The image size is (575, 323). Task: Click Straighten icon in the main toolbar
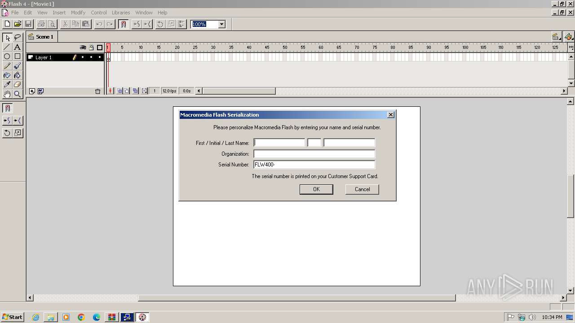click(x=147, y=24)
